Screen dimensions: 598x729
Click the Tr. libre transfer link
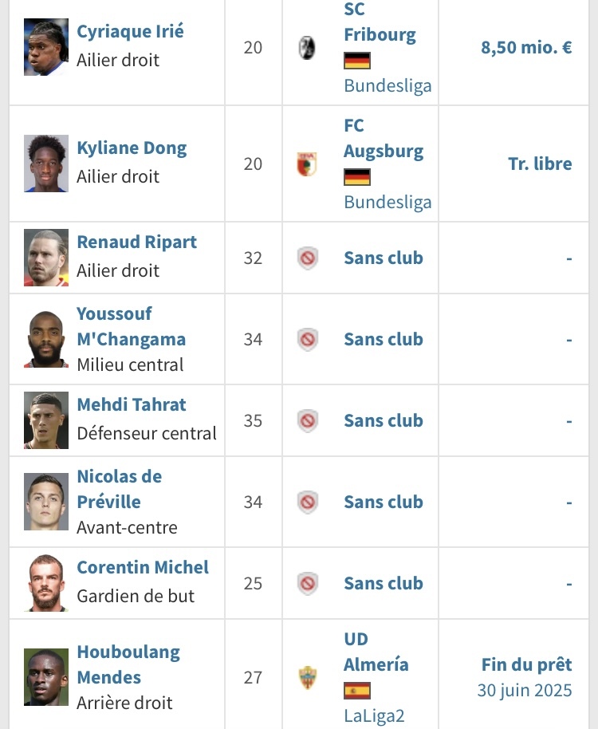[540, 164]
